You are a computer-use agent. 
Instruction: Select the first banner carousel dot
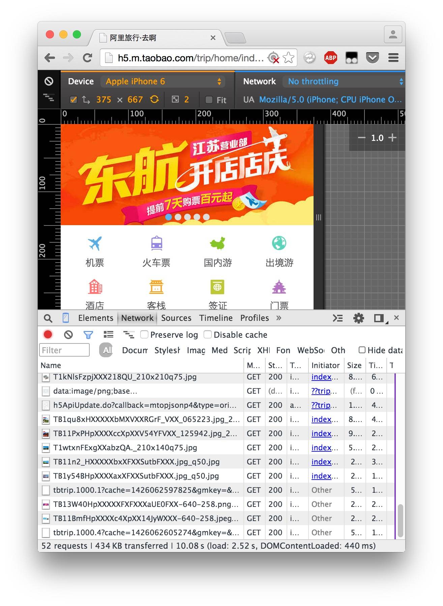click(x=169, y=217)
